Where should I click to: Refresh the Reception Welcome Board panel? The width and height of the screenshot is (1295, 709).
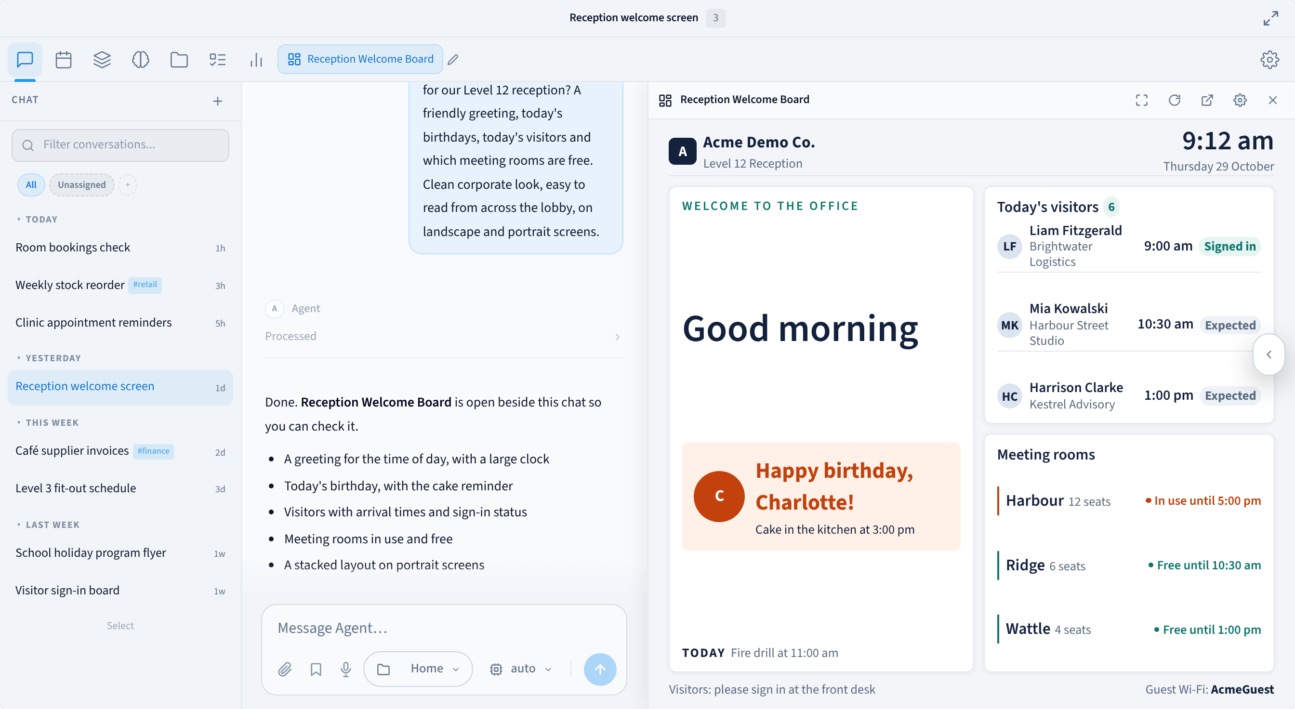[x=1175, y=100]
